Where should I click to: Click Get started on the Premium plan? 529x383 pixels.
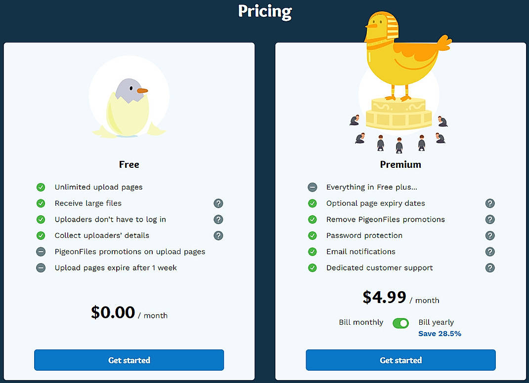(x=400, y=360)
